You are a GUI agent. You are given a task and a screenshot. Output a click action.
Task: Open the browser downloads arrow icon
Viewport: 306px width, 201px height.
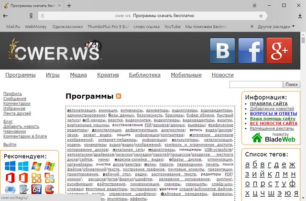click(299, 16)
